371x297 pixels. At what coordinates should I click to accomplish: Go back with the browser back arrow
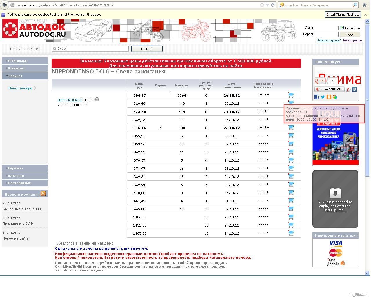(x=4, y=5)
